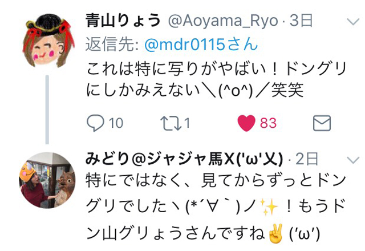This screenshot has width=365, height=251.
Task: Click the like count 83
Action: pyautogui.click(x=268, y=123)
